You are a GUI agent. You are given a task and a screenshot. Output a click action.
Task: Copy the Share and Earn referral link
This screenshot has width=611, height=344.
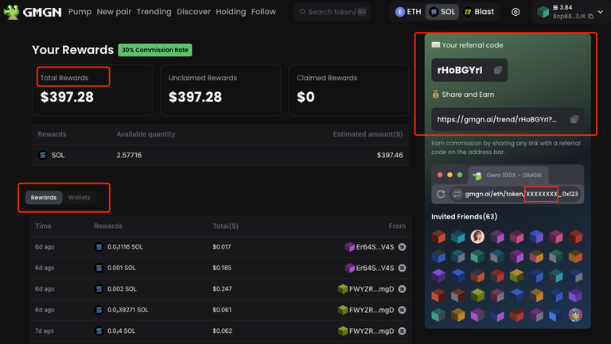click(574, 119)
